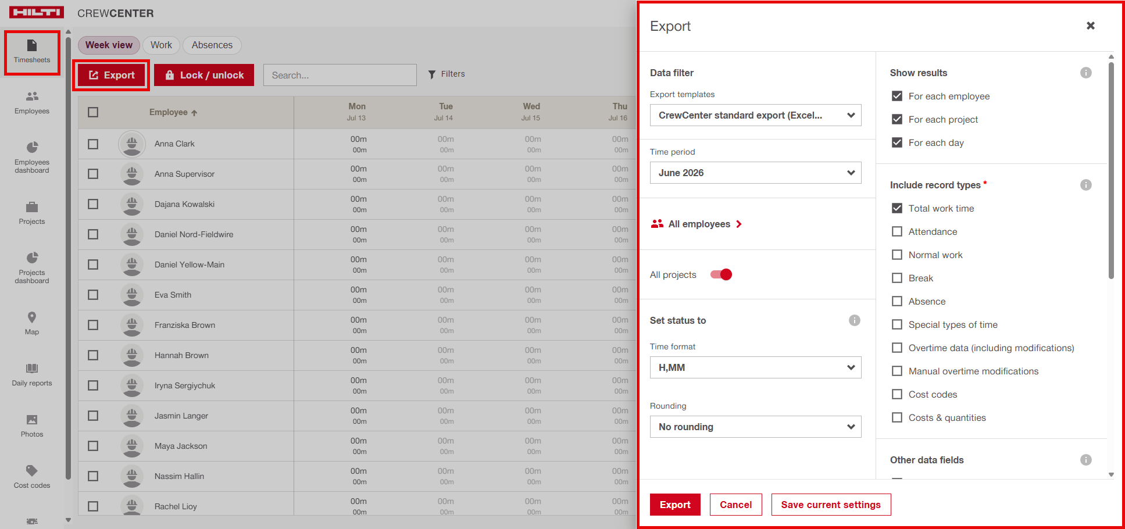Check the Cost codes checkbox

click(897, 394)
